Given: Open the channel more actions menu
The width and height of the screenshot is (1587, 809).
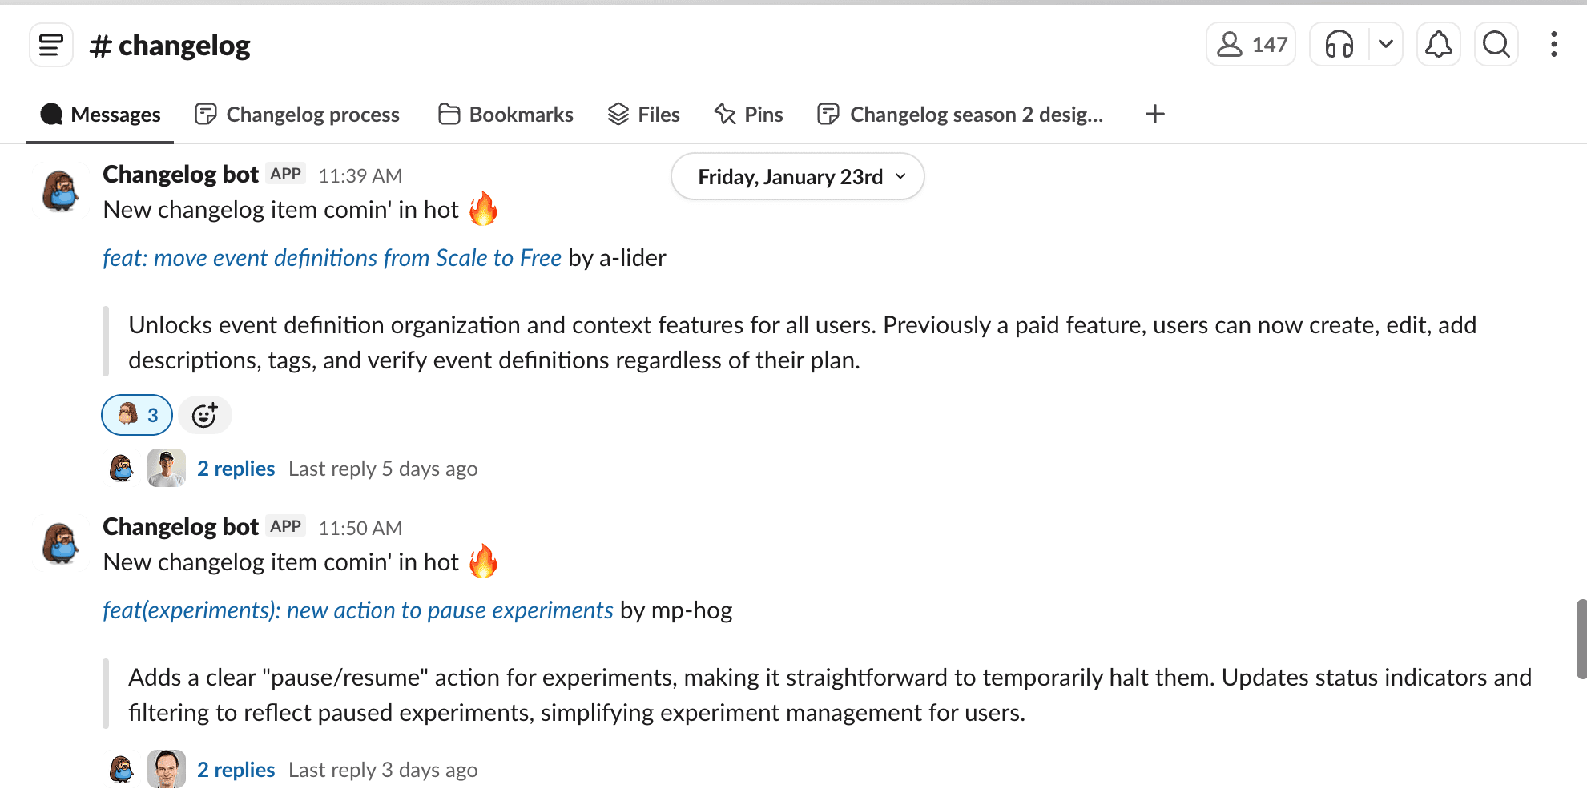Looking at the screenshot, I should pos(1553,44).
